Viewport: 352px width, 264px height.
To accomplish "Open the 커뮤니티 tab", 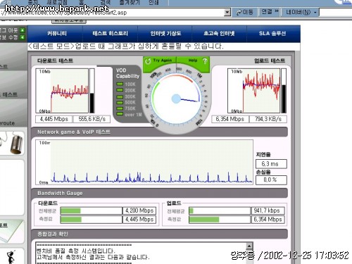I will point(56,33).
